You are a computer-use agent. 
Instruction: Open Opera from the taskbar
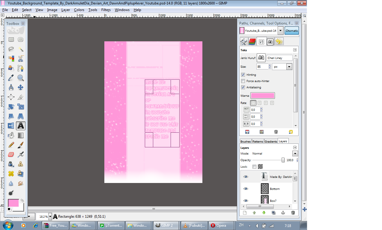[221, 226]
